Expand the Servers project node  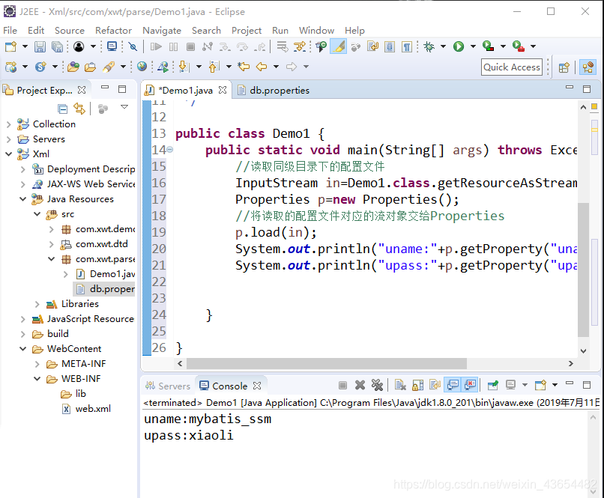[8, 139]
